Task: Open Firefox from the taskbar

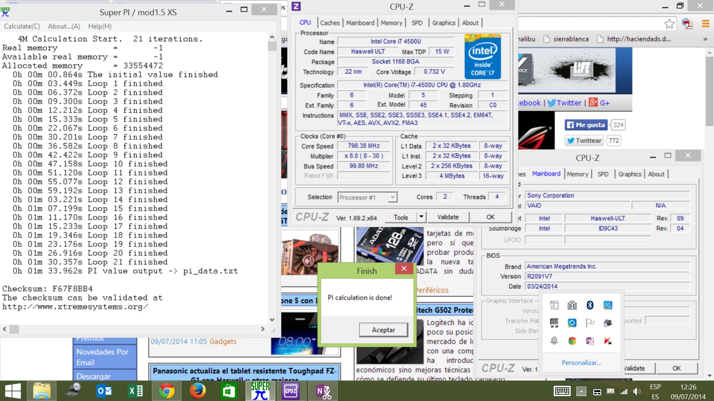Action: click(197, 391)
